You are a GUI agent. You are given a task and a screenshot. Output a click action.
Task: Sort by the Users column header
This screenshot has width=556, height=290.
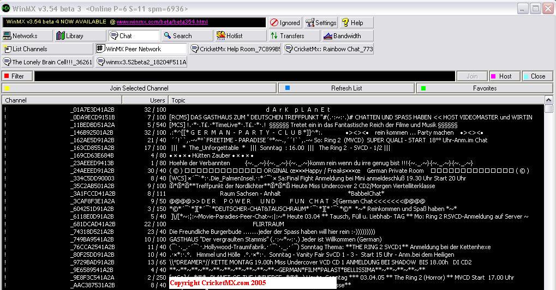[x=145, y=100]
